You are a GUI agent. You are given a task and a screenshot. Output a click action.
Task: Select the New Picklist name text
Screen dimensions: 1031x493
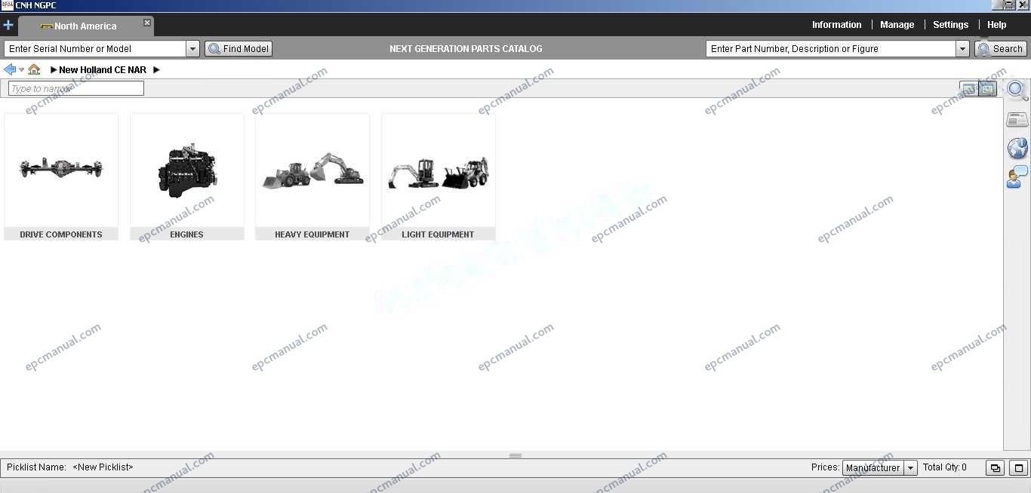coord(103,467)
